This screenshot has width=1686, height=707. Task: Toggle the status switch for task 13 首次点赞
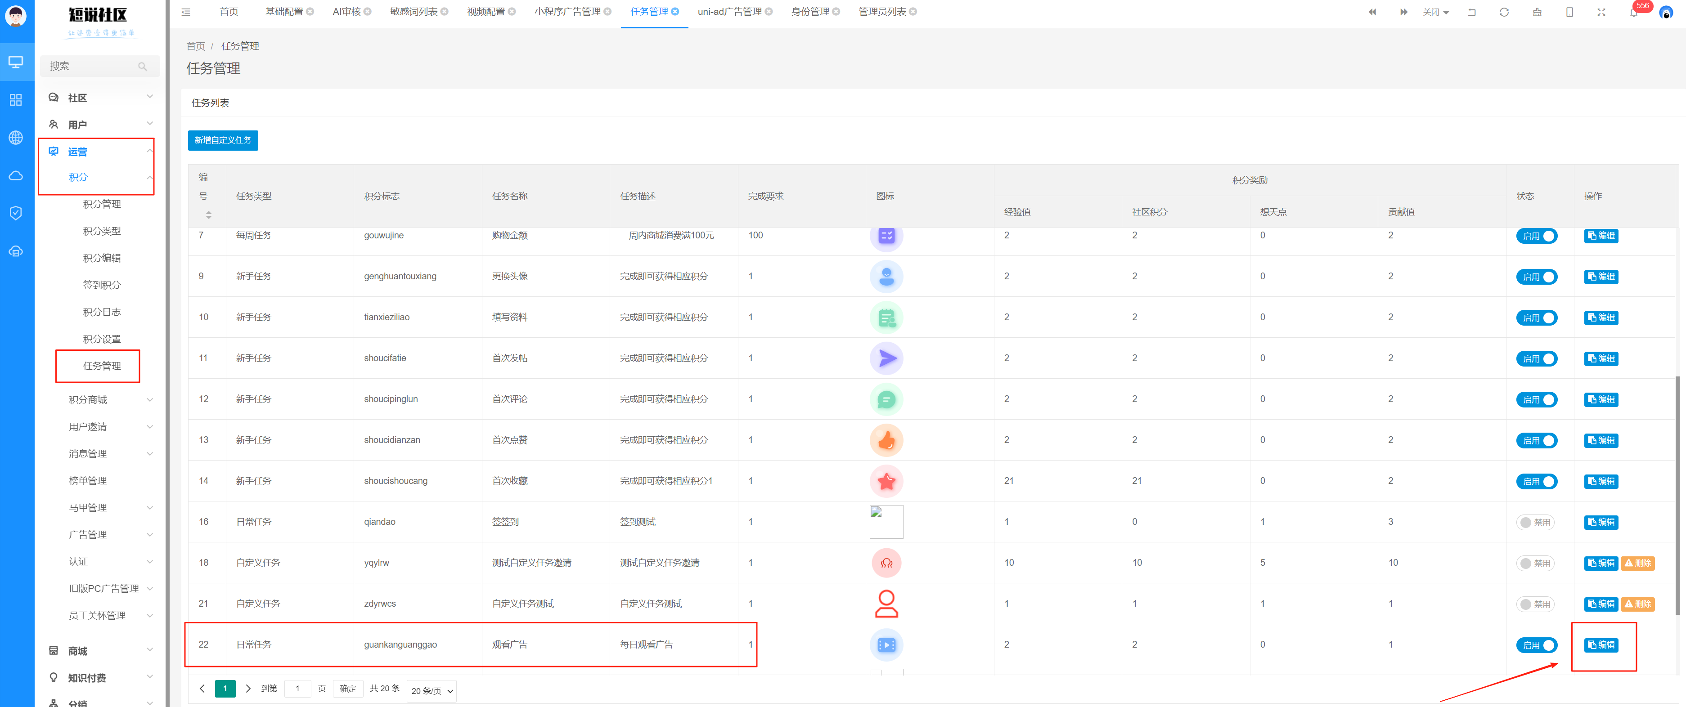1536,440
